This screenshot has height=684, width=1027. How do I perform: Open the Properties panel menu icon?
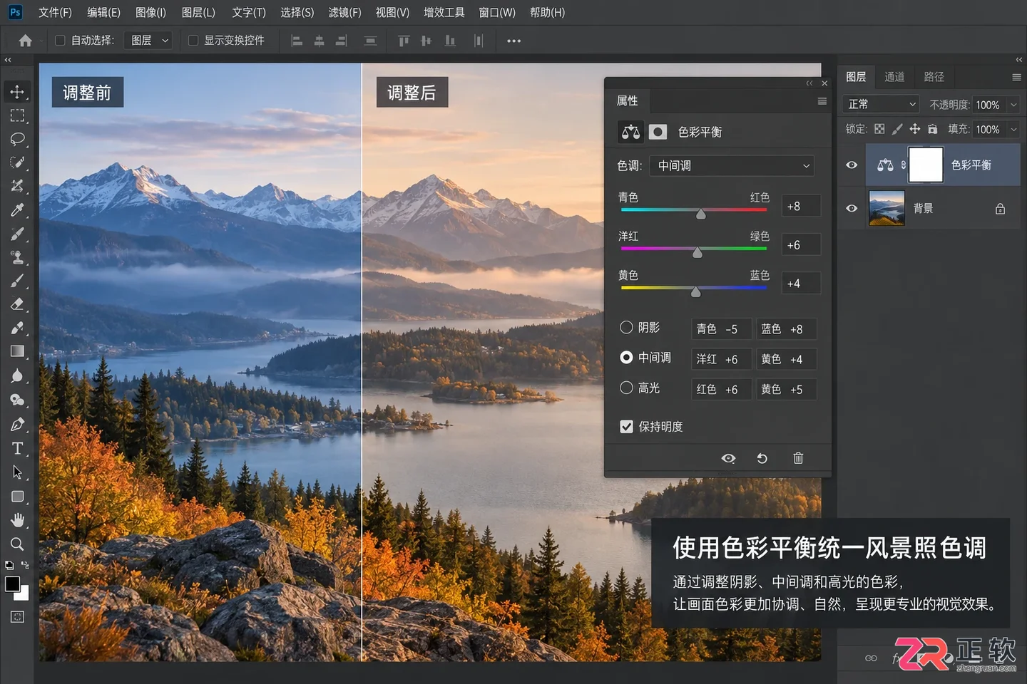822,101
